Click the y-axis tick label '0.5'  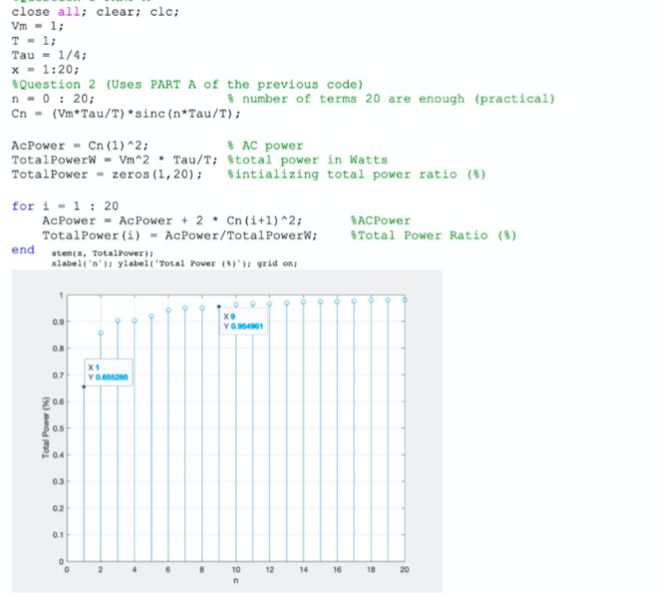click(x=58, y=429)
